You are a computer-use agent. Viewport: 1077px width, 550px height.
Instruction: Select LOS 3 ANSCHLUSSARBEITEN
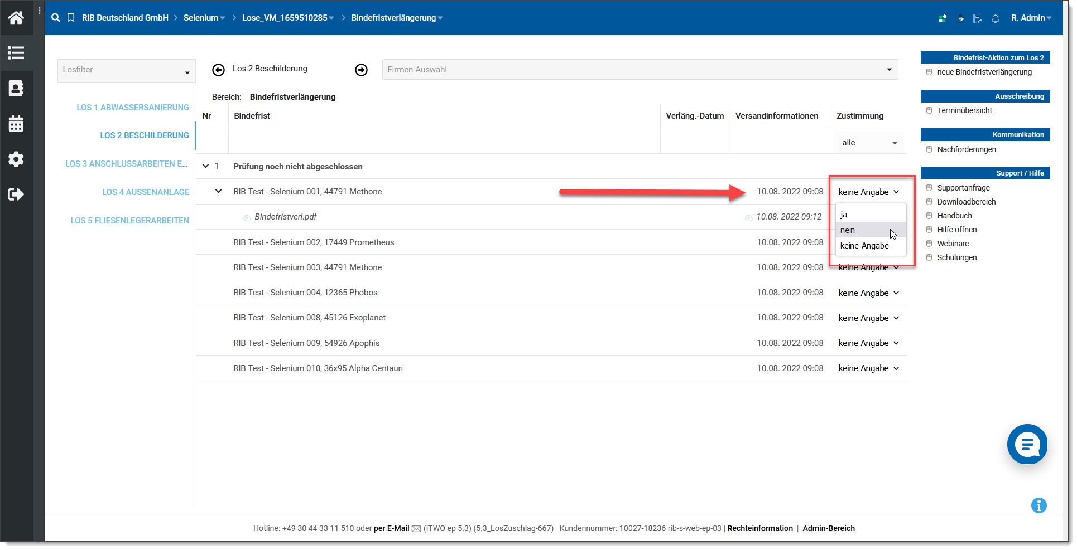(127, 164)
